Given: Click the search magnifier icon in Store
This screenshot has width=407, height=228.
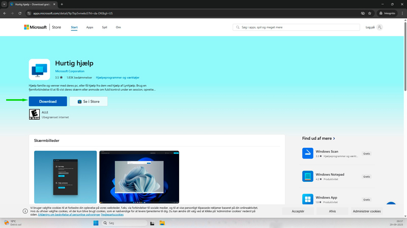Looking at the screenshot, I should 238,27.
